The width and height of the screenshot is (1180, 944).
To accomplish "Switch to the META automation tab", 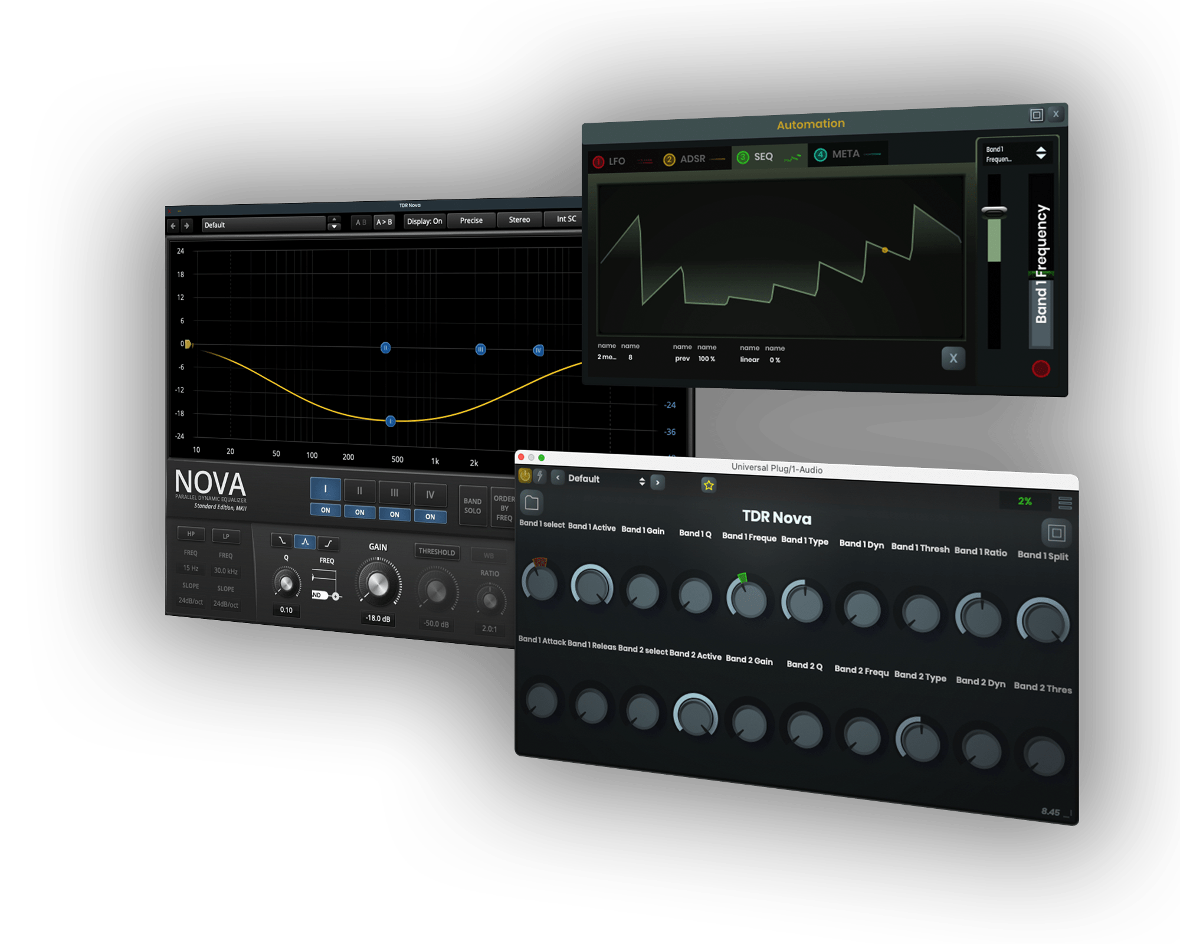I will click(x=845, y=154).
